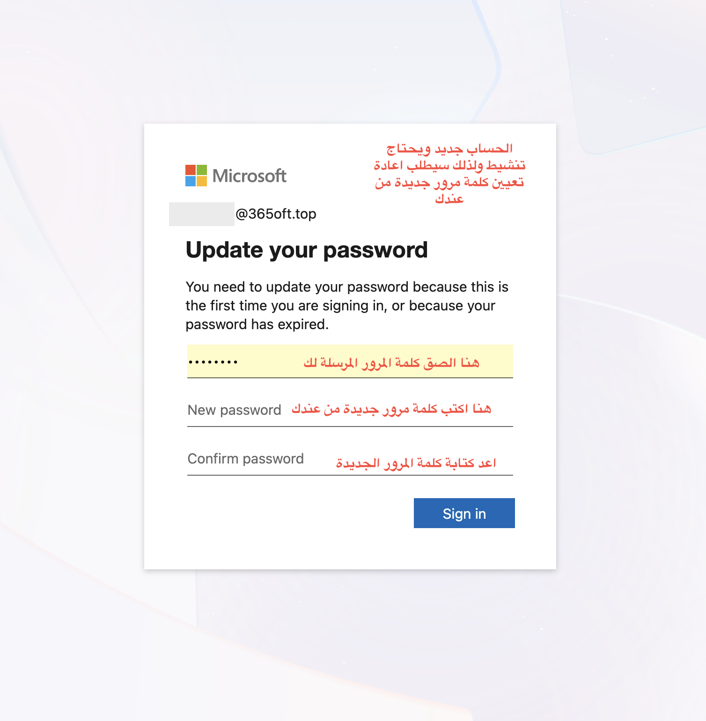
Task: Click the red square of the Microsoft logo
Action: pyautogui.click(x=190, y=169)
